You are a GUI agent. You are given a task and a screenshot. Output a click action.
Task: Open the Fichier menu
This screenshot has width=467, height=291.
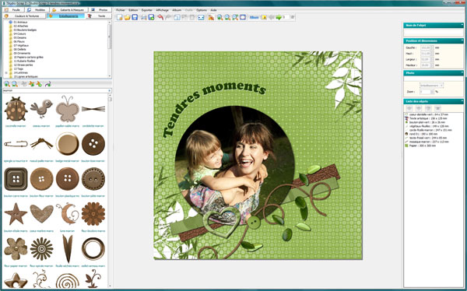pos(121,10)
